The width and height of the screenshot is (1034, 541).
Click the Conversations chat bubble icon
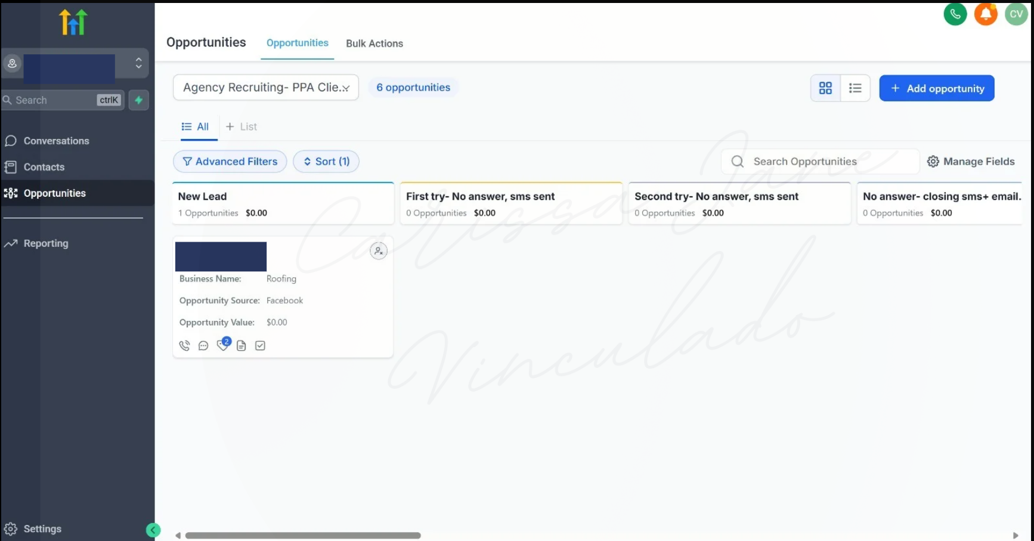(x=10, y=141)
